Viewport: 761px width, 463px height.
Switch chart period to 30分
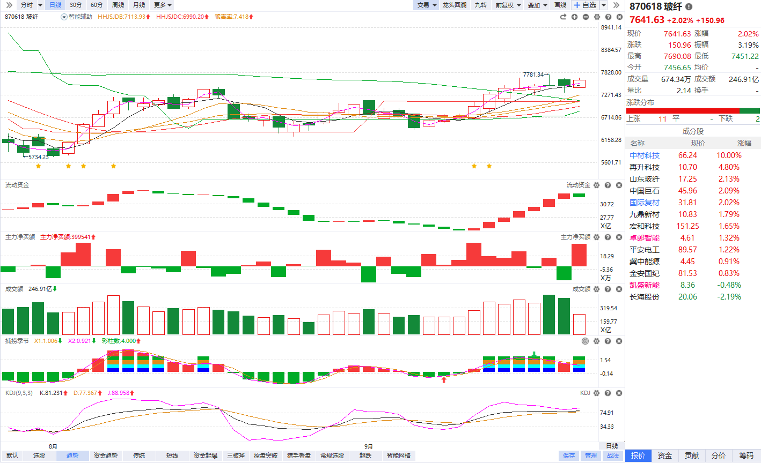pos(76,5)
